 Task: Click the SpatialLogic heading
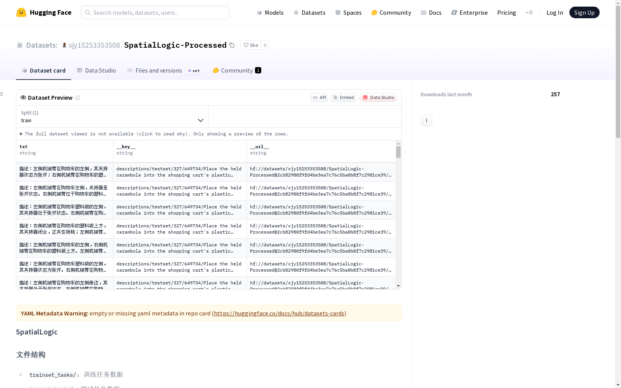37,332
